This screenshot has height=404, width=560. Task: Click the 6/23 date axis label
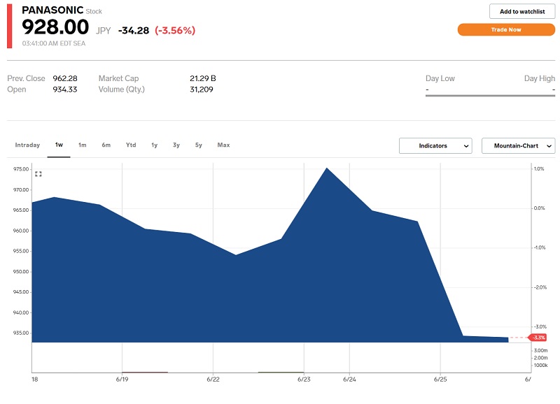coord(304,380)
